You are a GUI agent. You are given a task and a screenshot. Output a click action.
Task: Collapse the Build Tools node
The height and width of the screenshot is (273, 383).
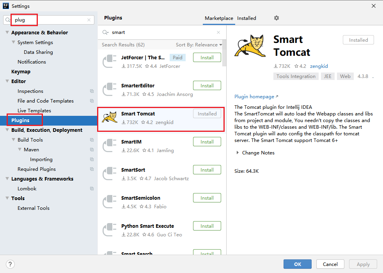pyautogui.click(x=13, y=140)
